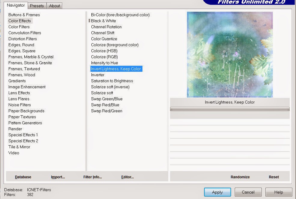Launch the filter Editor...
The height and width of the screenshot is (199, 296).
[x=127, y=177]
